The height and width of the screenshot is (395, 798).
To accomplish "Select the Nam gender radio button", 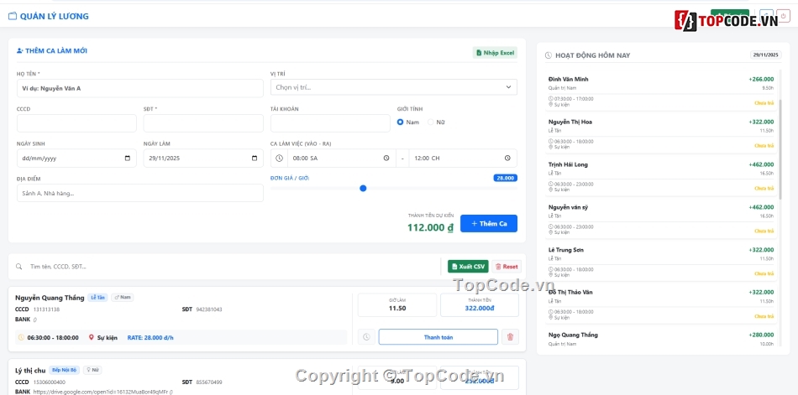I will pos(401,122).
